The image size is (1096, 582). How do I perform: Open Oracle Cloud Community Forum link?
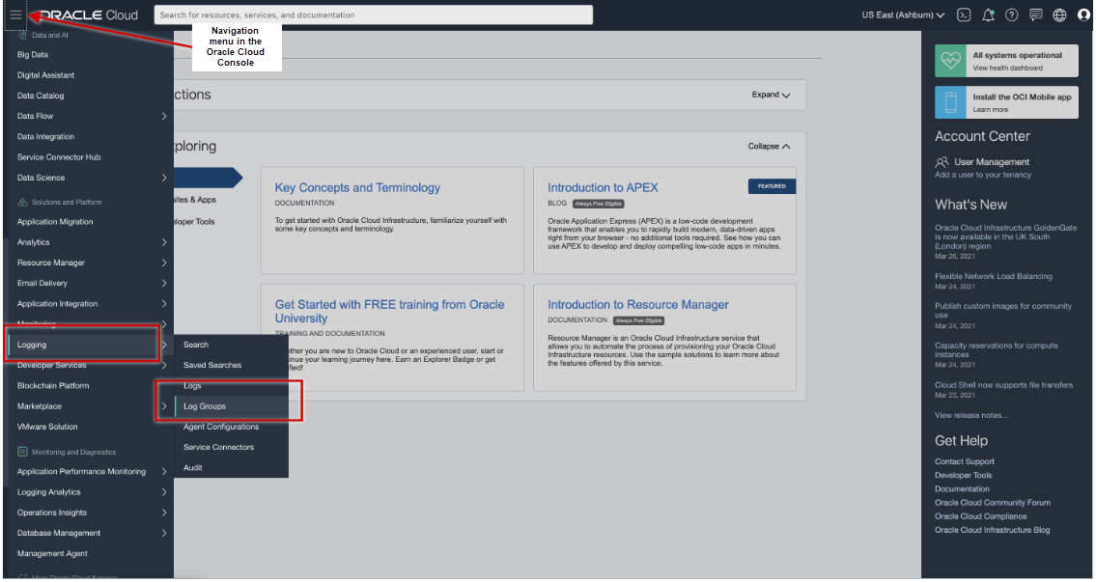tap(993, 502)
